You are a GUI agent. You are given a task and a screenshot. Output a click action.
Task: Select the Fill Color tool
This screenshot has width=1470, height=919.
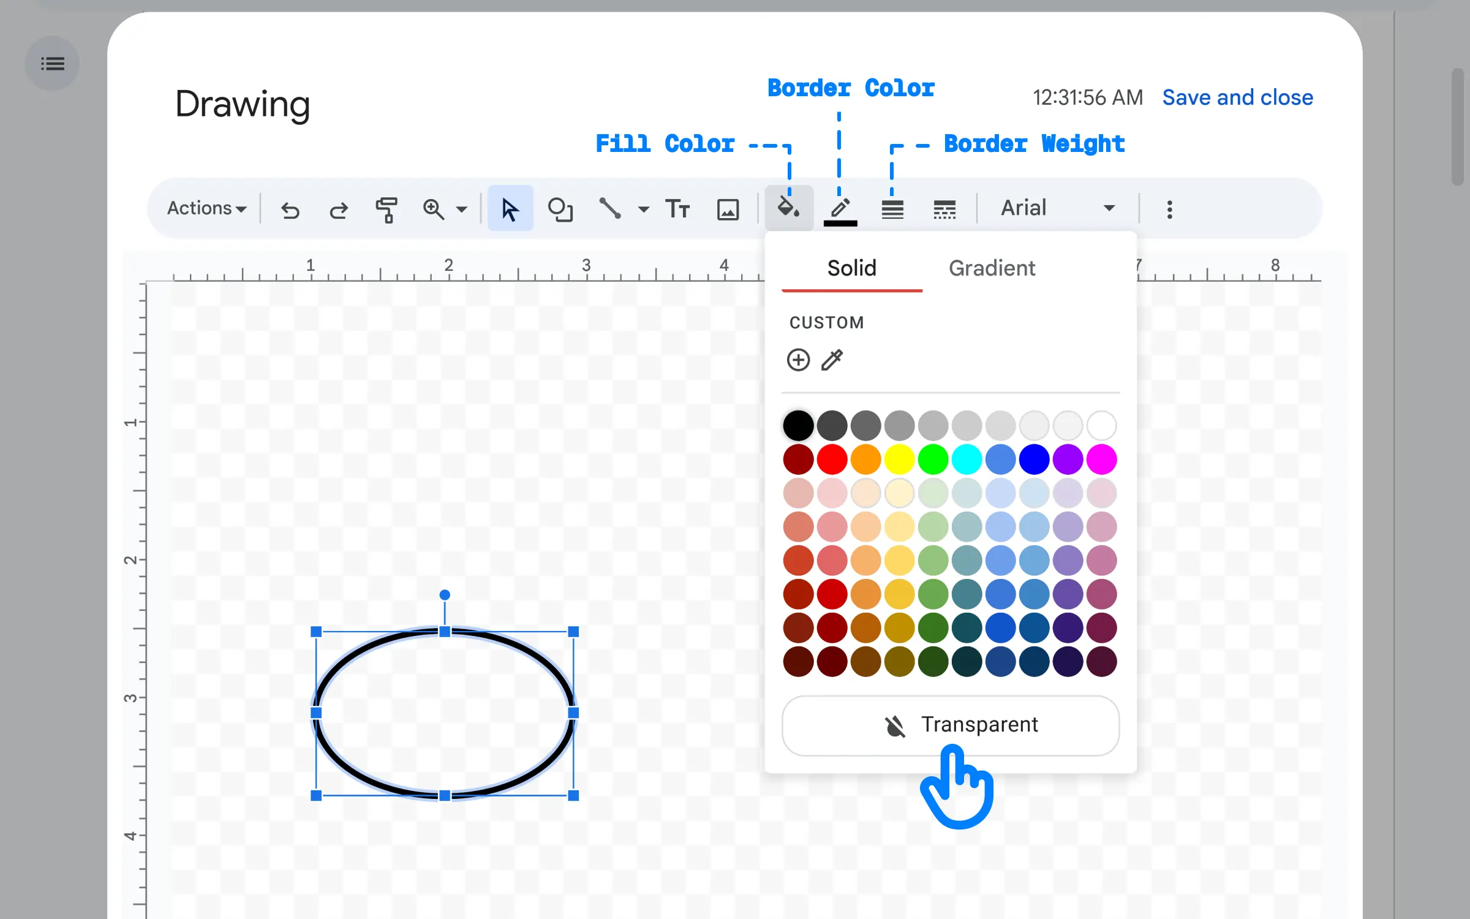788,208
